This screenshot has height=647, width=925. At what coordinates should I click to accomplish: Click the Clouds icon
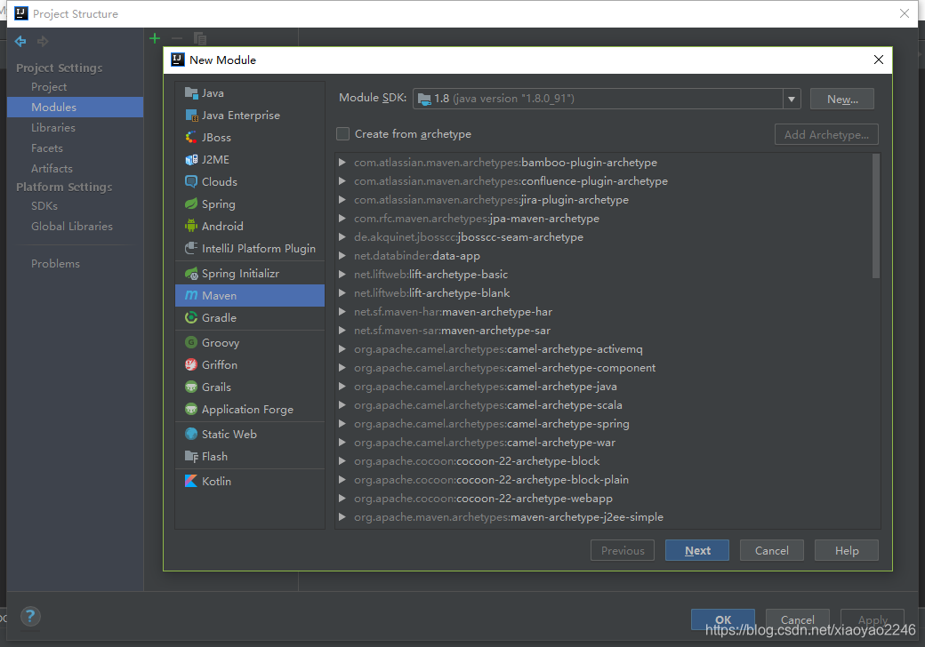pos(191,181)
